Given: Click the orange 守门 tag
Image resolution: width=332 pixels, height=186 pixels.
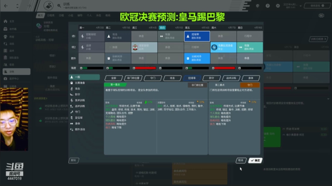Looking at the screenshot, I should pyautogui.click(x=250, y=85).
